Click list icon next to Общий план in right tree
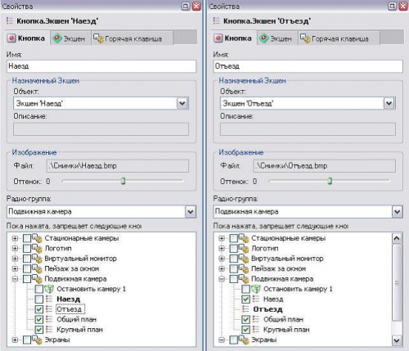The height and width of the screenshot is (351, 409). (256, 319)
